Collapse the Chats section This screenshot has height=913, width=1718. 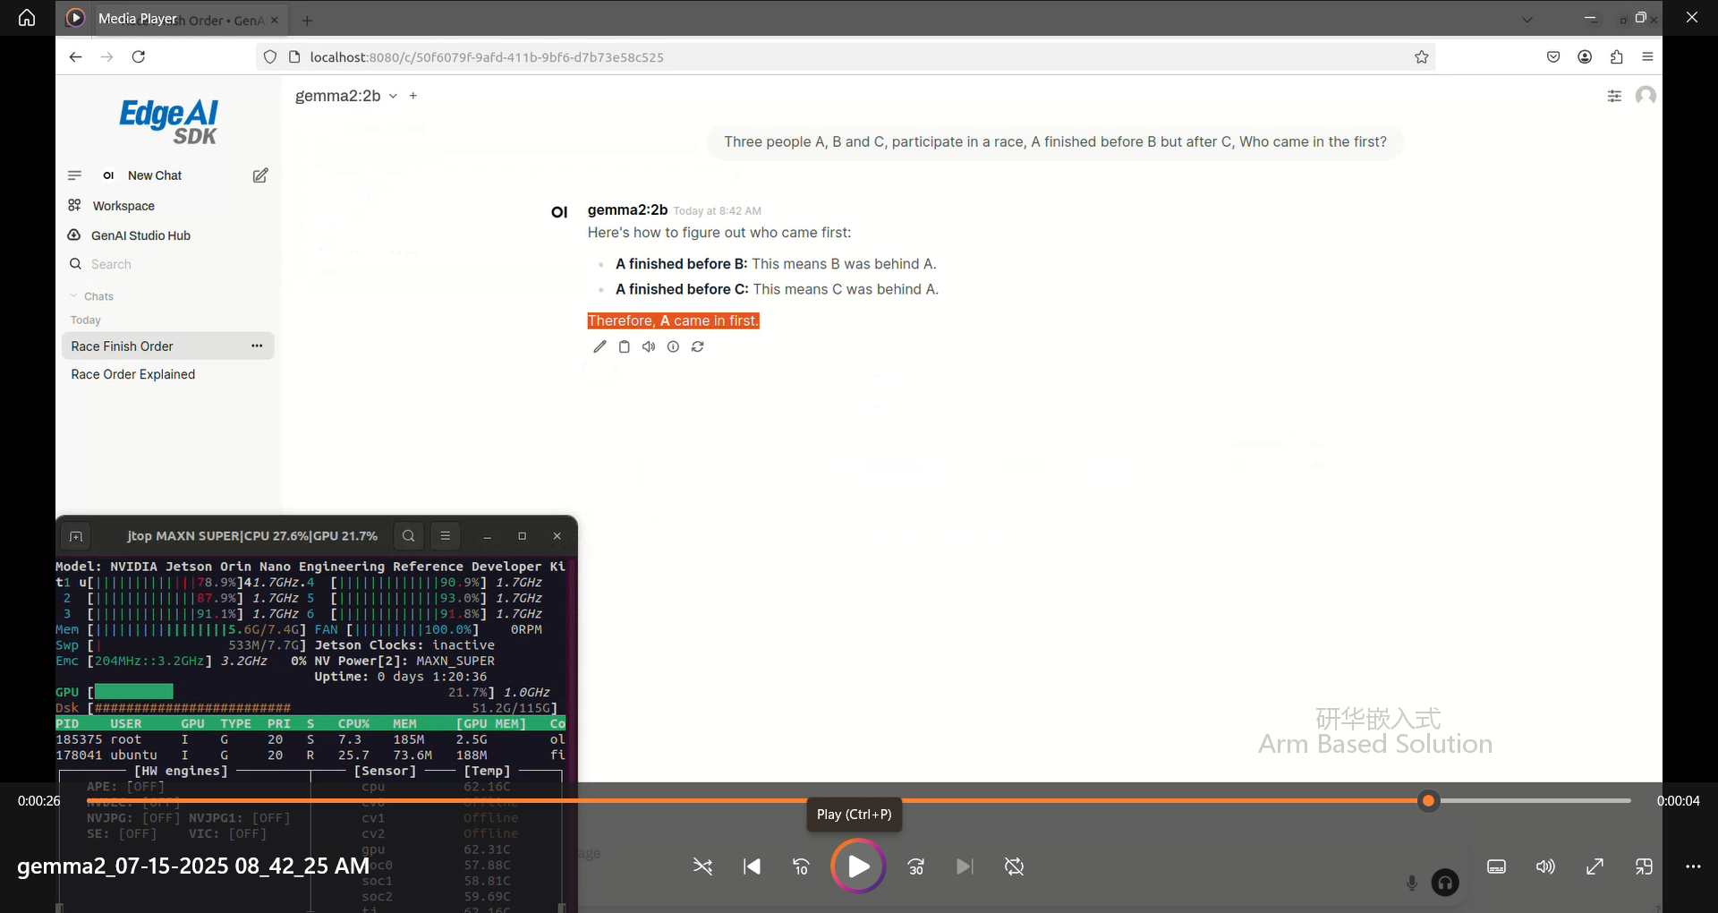[91, 296]
